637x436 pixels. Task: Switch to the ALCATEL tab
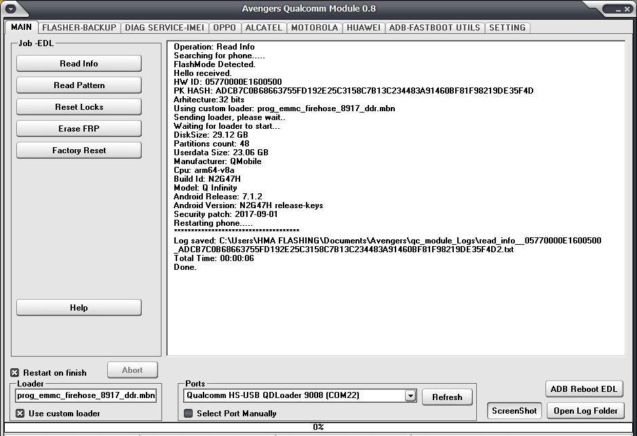(x=264, y=28)
